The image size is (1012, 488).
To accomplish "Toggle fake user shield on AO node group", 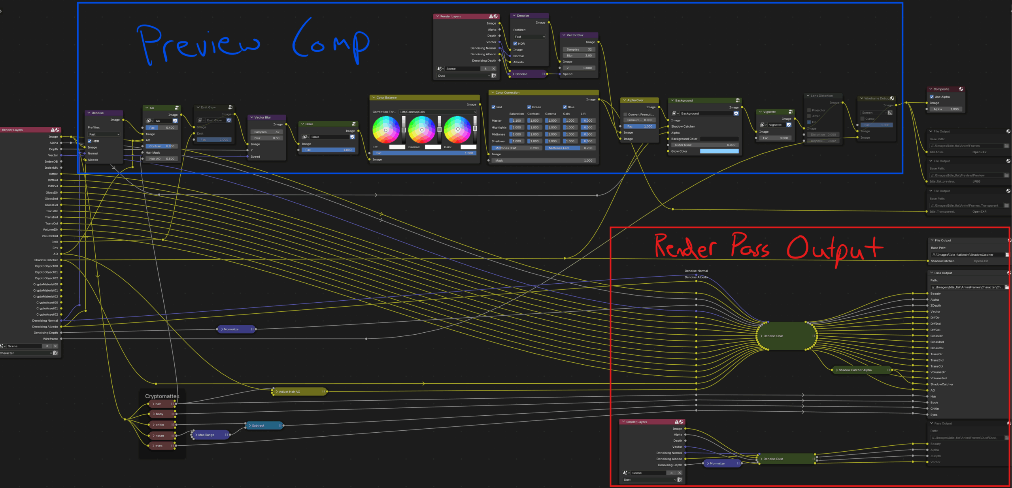I will [x=175, y=121].
